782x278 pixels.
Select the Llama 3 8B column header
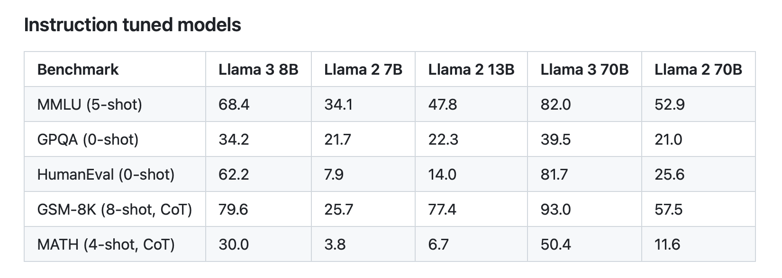[x=258, y=69]
